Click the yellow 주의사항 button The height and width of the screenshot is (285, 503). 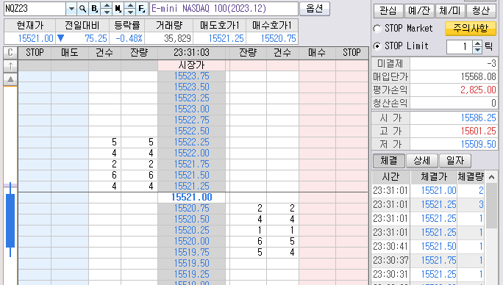(x=471, y=28)
